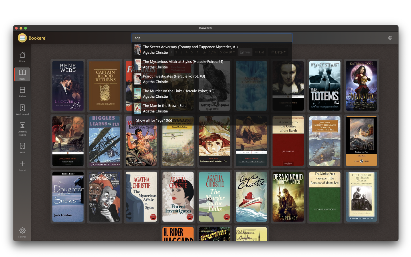Select "The Murder on the Links" suggestion
The image size is (411, 257).
coord(212,94)
